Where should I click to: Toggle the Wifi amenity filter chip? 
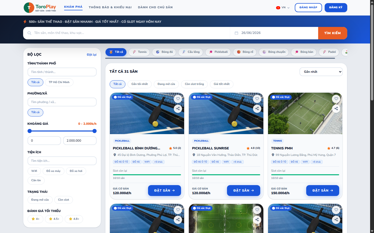click(x=34, y=171)
